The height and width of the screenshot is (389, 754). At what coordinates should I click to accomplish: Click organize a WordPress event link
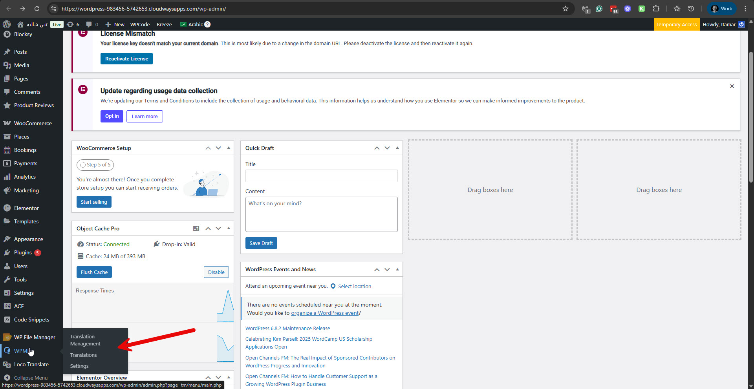tap(325, 313)
